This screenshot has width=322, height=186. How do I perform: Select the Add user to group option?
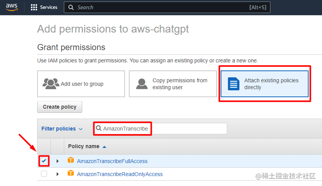tap(81, 83)
